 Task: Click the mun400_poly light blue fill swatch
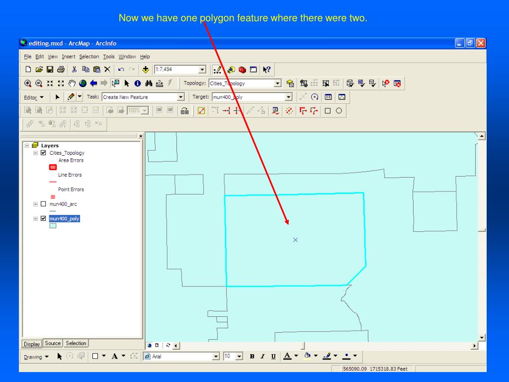53,225
